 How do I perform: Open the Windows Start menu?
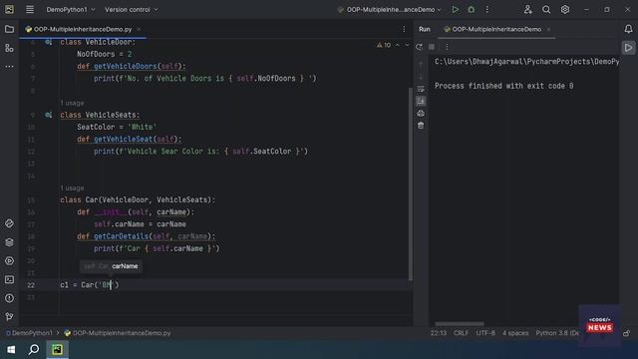[x=11, y=350]
